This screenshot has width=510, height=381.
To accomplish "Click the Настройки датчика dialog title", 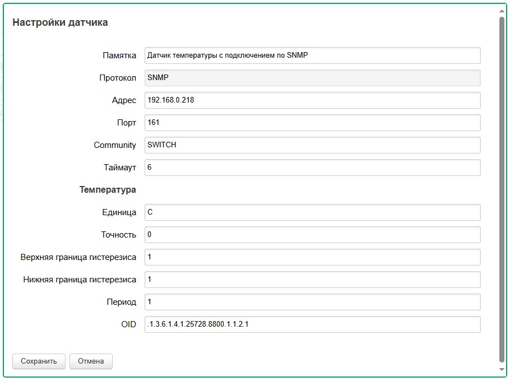I will [60, 23].
